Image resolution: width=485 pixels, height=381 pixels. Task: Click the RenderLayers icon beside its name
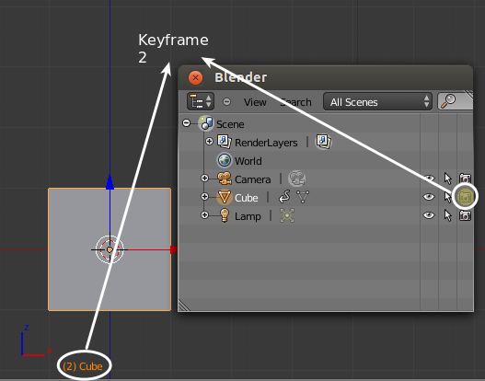point(224,142)
